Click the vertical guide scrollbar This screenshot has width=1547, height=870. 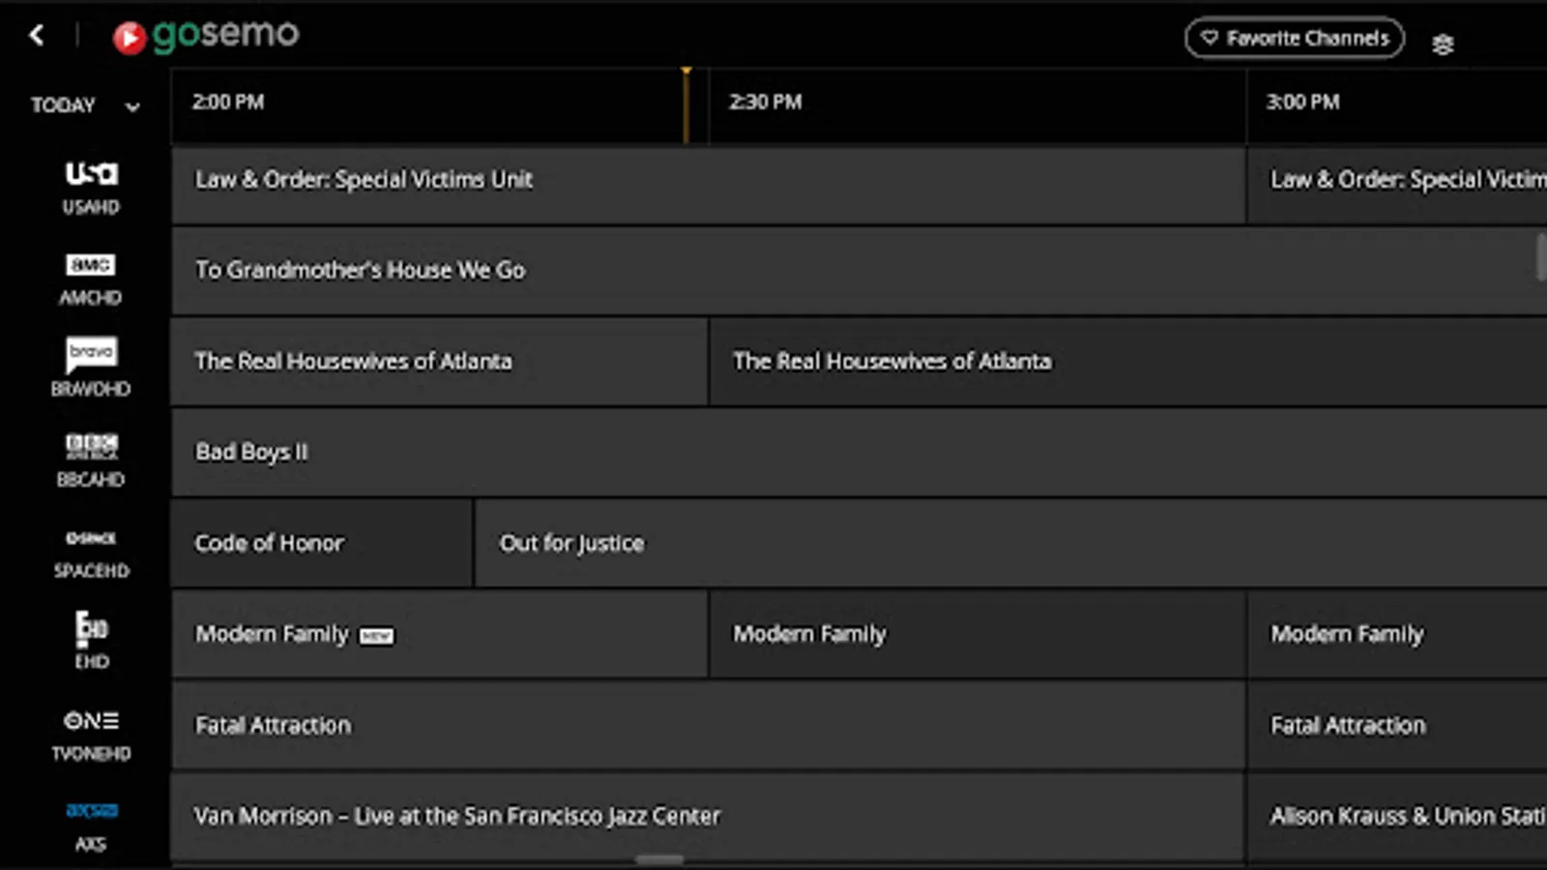click(x=1541, y=257)
